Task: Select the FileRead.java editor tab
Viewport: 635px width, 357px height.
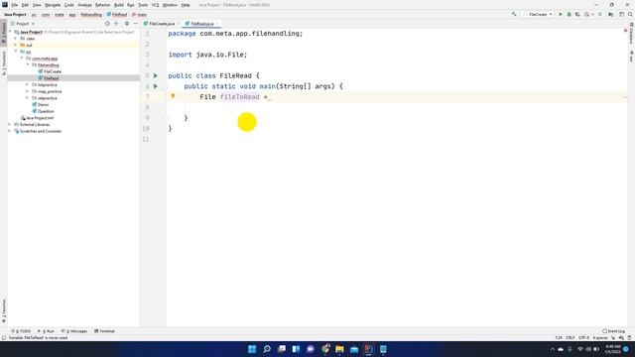Action: click(x=201, y=24)
